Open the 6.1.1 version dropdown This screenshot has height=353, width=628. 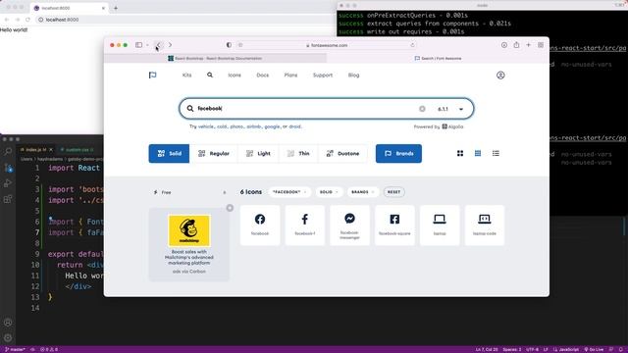click(x=450, y=109)
